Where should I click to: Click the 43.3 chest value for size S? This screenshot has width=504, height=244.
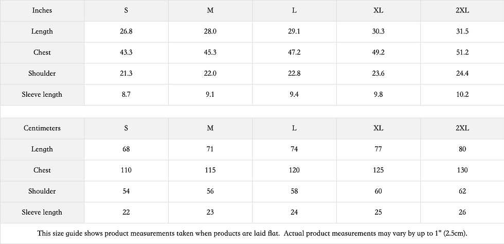pyautogui.click(x=127, y=53)
